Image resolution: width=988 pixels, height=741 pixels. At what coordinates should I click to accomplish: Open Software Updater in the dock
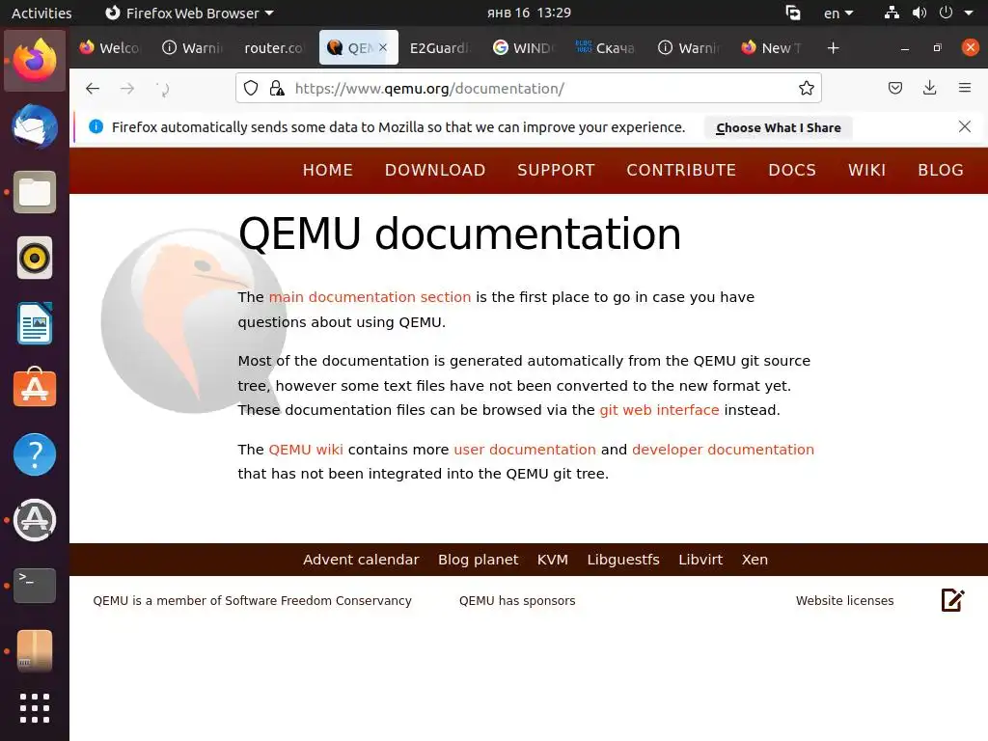click(x=35, y=520)
